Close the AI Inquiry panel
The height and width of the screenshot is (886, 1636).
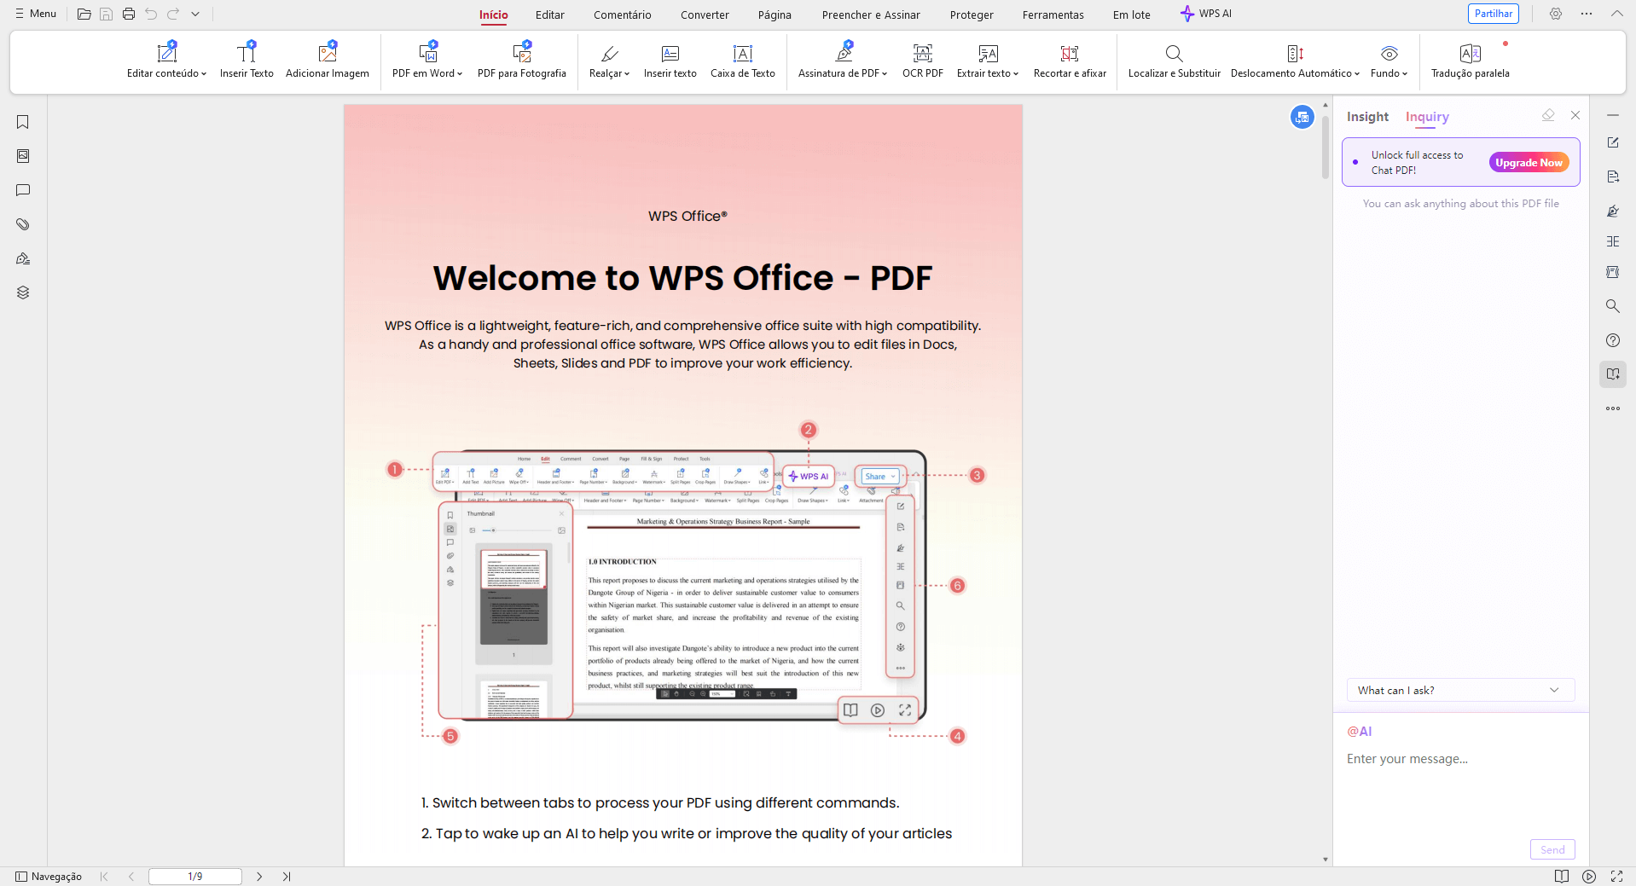click(1575, 115)
